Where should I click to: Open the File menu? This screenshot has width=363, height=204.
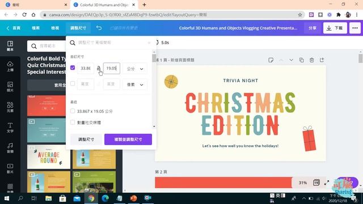click(36, 28)
